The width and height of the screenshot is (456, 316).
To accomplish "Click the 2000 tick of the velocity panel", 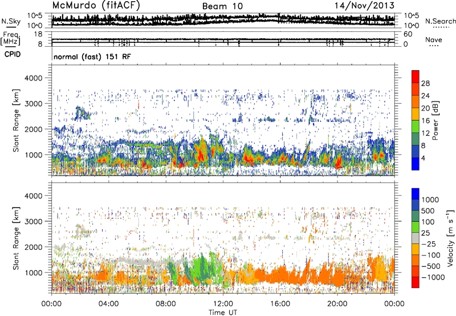I will pyautogui.click(x=34, y=247).
